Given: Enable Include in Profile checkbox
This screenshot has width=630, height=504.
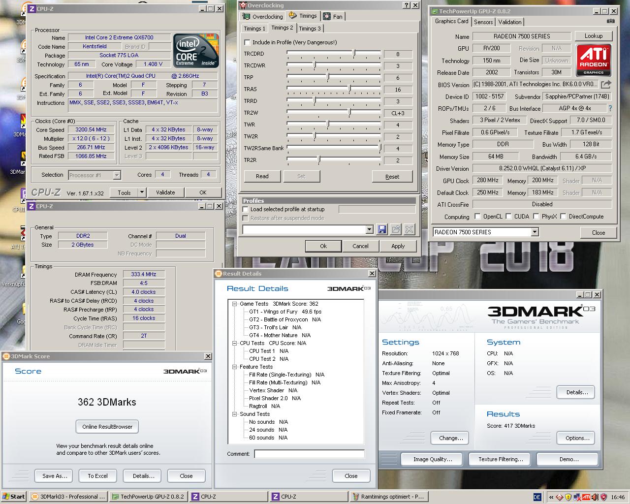Looking at the screenshot, I should click(248, 42).
